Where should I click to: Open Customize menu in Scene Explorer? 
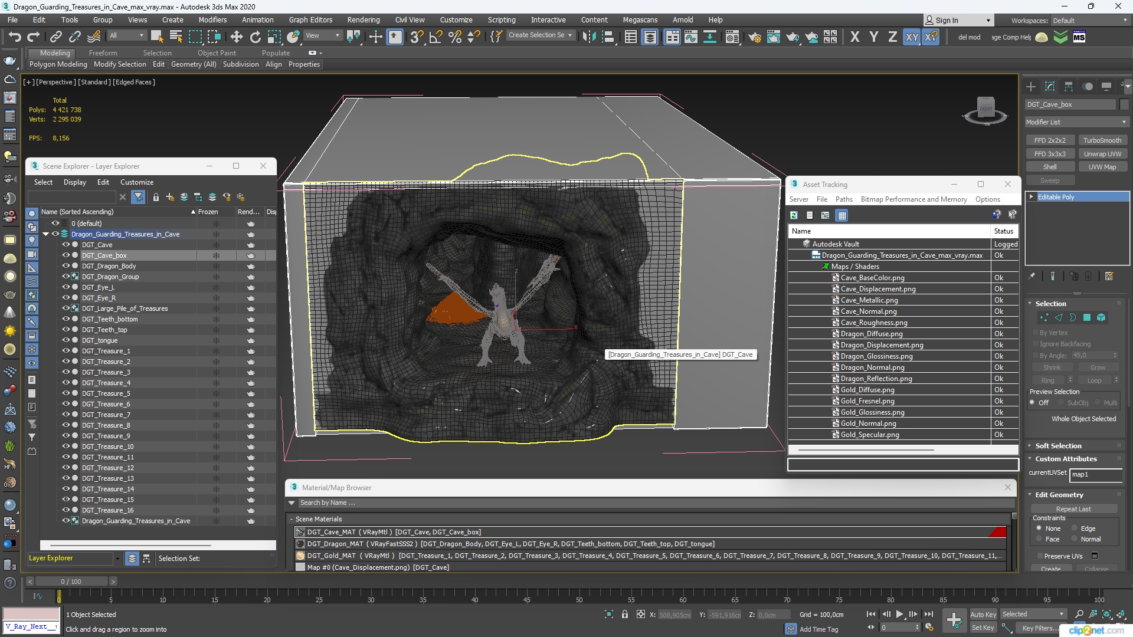(x=137, y=182)
